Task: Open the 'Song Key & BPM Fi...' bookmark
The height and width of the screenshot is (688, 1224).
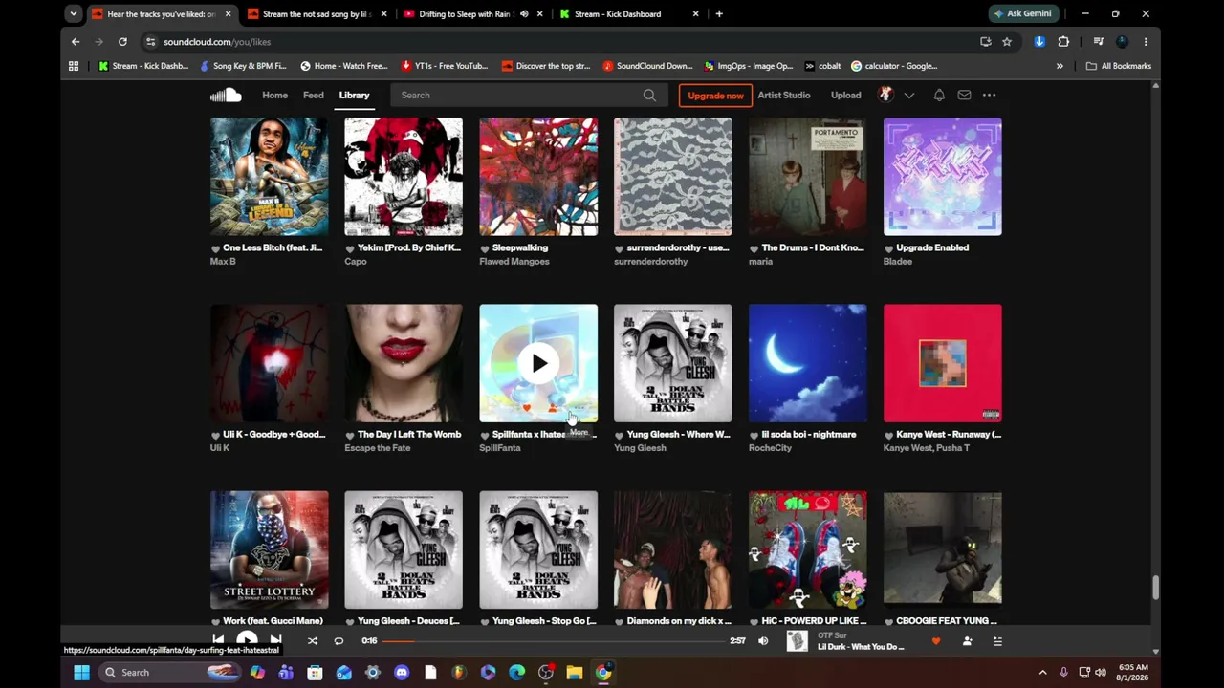Action: click(x=243, y=66)
